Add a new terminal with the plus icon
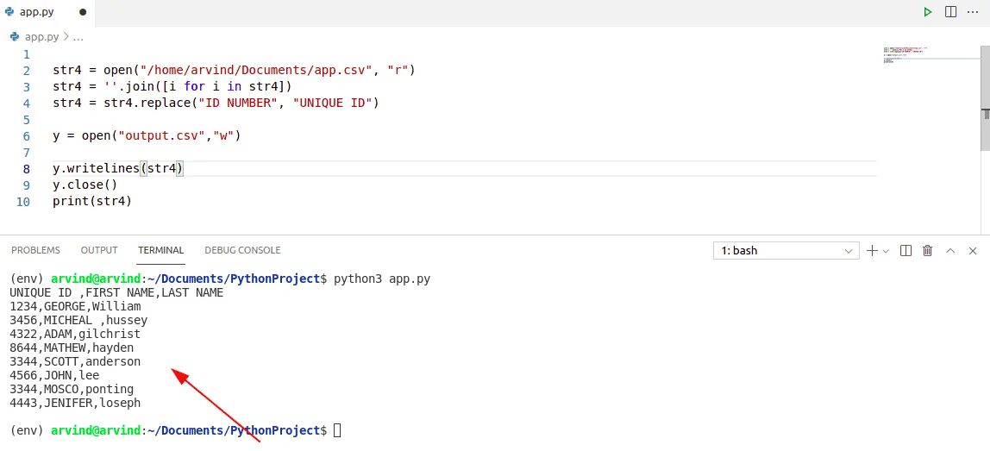 [x=872, y=250]
